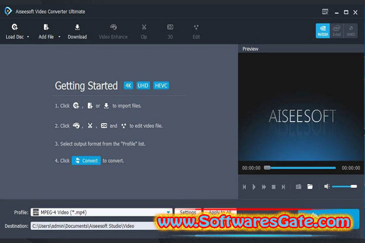
Task: Click the blue Convert button in step 4
Action: (86, 160)
